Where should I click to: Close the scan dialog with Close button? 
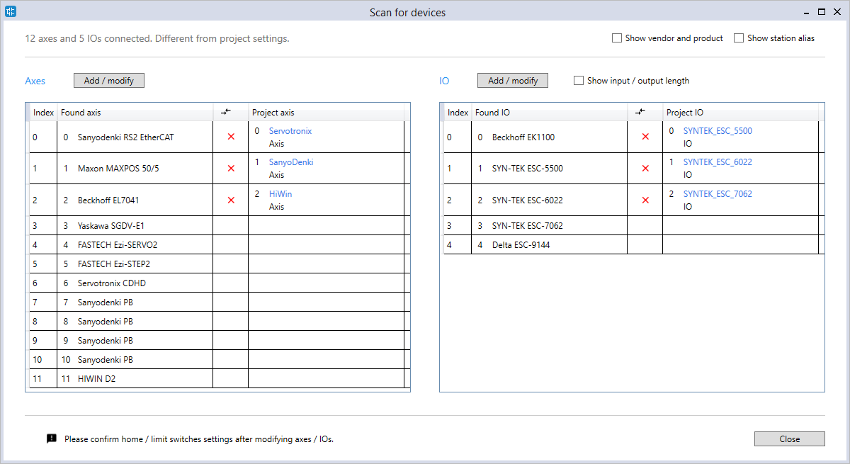(x=789, y=439)
